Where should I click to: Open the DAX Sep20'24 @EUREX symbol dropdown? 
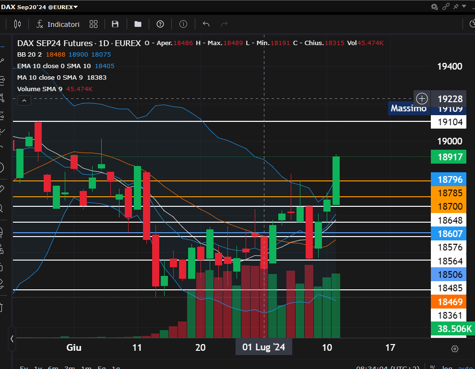click(39, 7)
